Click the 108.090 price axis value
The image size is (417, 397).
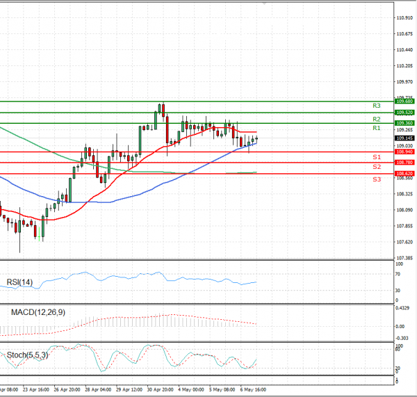(404, 210)
